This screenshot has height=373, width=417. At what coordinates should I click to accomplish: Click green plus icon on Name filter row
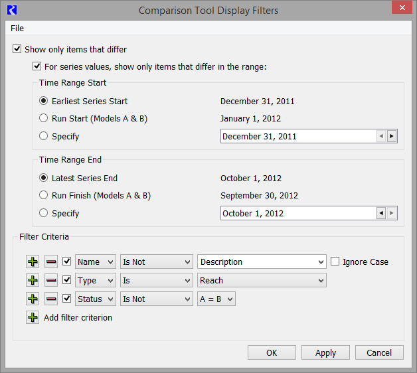pyautogui.click(x=33, y=262)
